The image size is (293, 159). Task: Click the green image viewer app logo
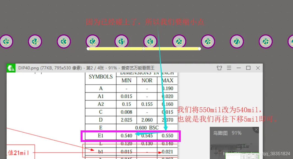pyautogui.click(x=11, y=68)
